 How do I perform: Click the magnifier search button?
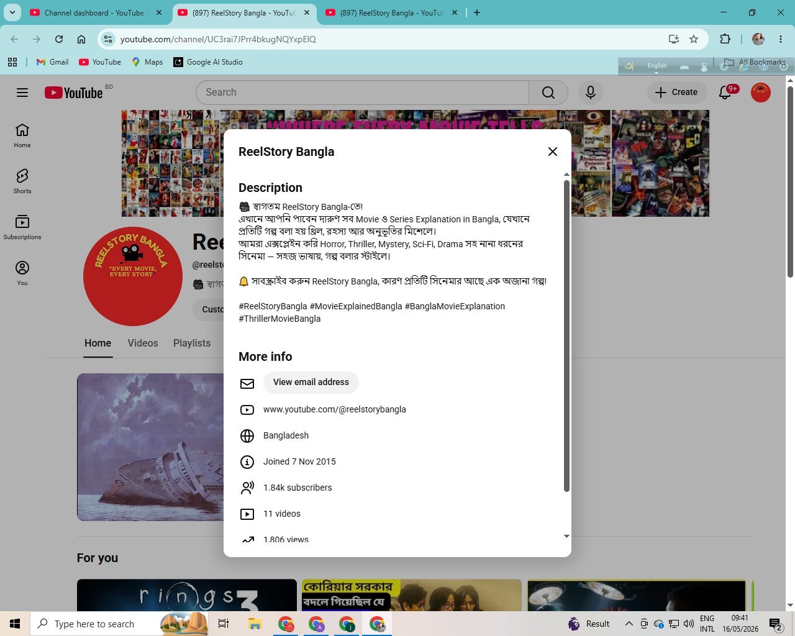pos(548,93)
